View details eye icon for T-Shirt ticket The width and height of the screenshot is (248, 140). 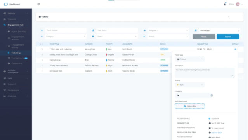tap(235, 49)
